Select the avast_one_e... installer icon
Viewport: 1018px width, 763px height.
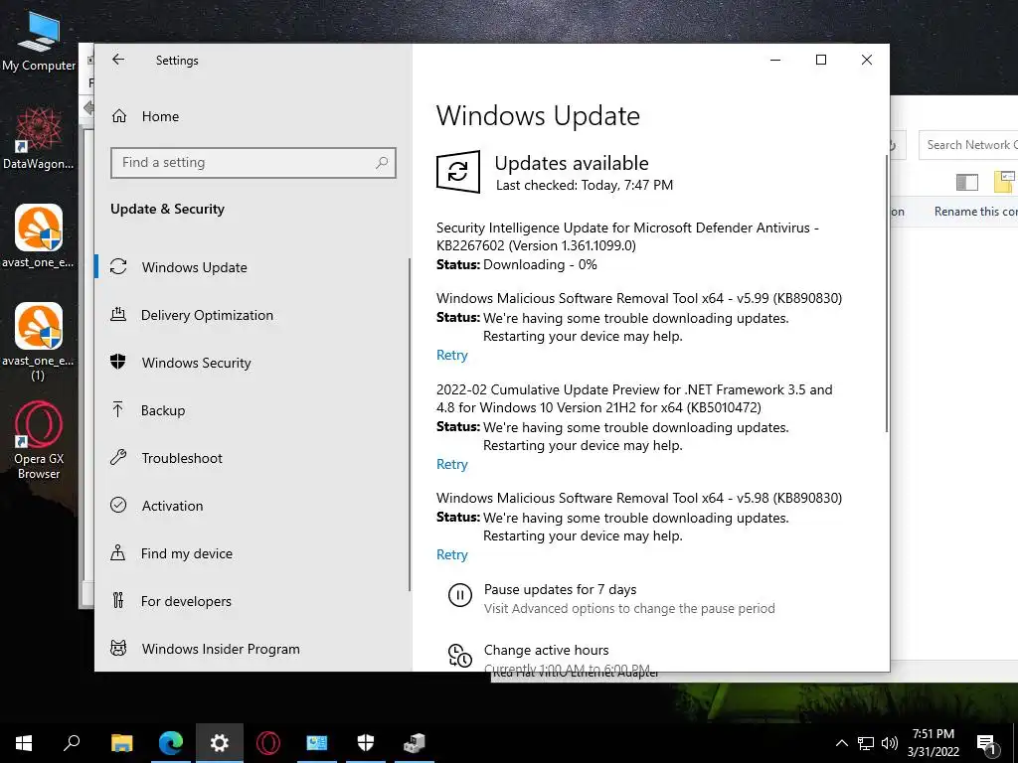[x=39, y=236]
